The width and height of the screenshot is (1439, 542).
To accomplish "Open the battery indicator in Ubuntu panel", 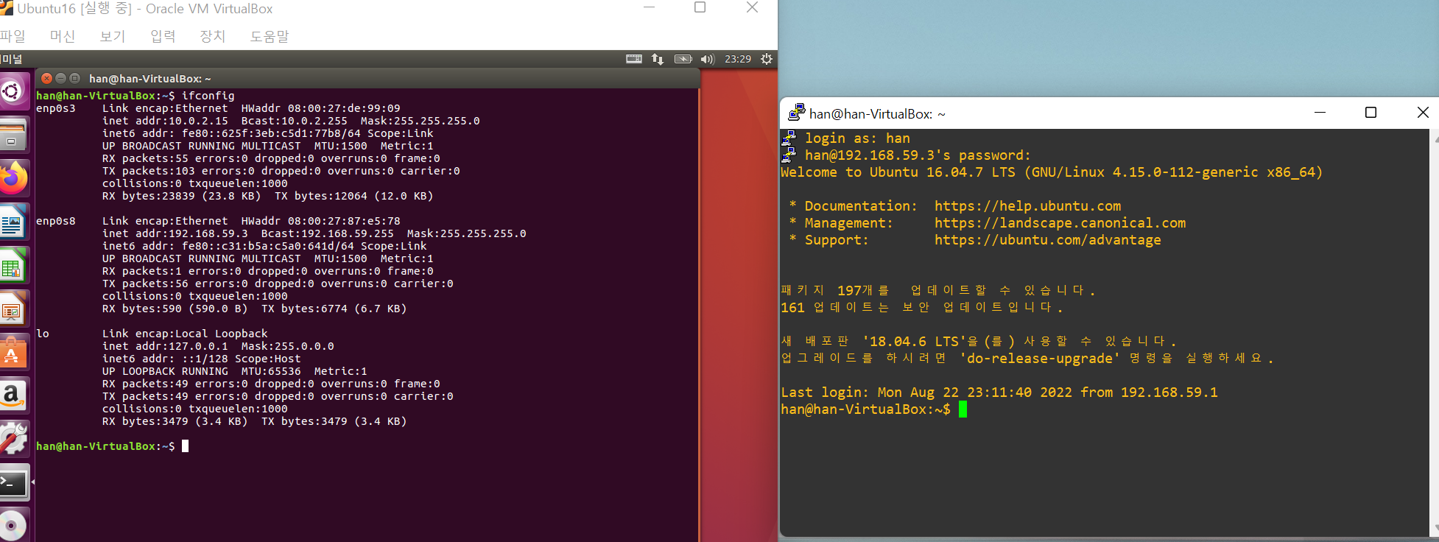I will pos(683,59).
